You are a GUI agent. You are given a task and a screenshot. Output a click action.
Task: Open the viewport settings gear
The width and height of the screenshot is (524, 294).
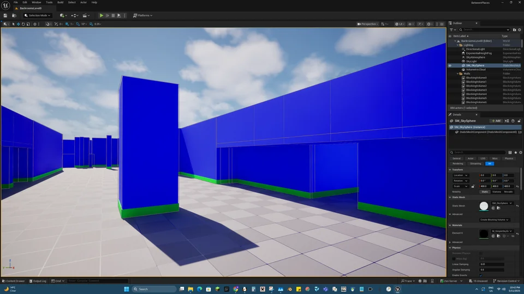click(x=430, y=24)
